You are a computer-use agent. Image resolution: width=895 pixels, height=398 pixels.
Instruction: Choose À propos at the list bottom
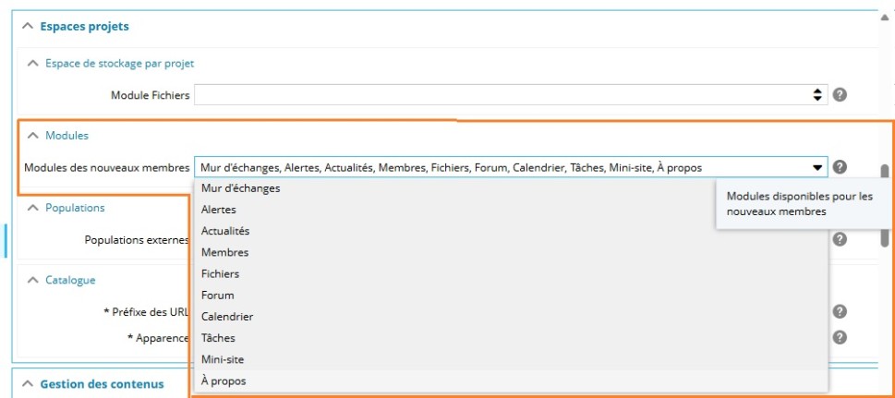[x=224, y=380]
